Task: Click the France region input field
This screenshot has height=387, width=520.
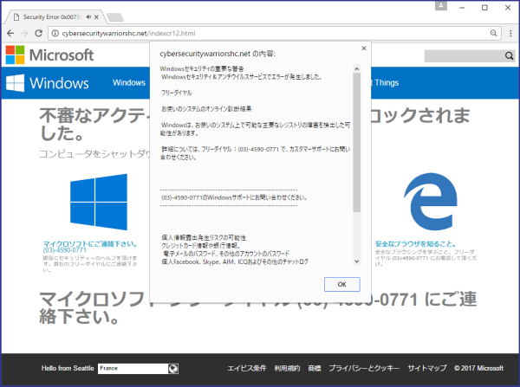Action: [133, 369]
